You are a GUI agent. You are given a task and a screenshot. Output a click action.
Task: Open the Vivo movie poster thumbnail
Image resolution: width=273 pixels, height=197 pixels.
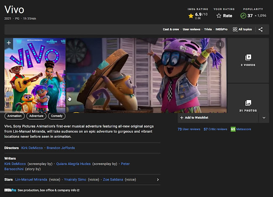[x=35, y=76]
